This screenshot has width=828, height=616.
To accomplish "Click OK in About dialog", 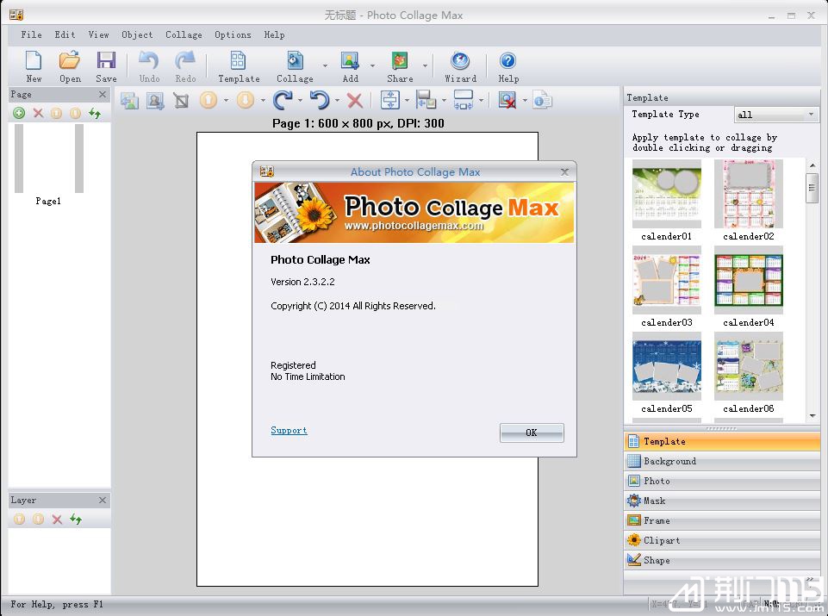I will pos(532,432).
